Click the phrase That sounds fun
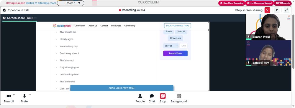 click(x=68, y=32)
